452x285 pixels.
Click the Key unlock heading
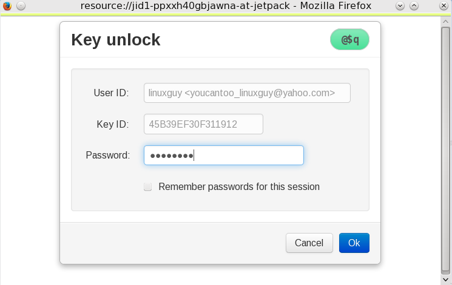pyautogui.click(x=116, y=40)
